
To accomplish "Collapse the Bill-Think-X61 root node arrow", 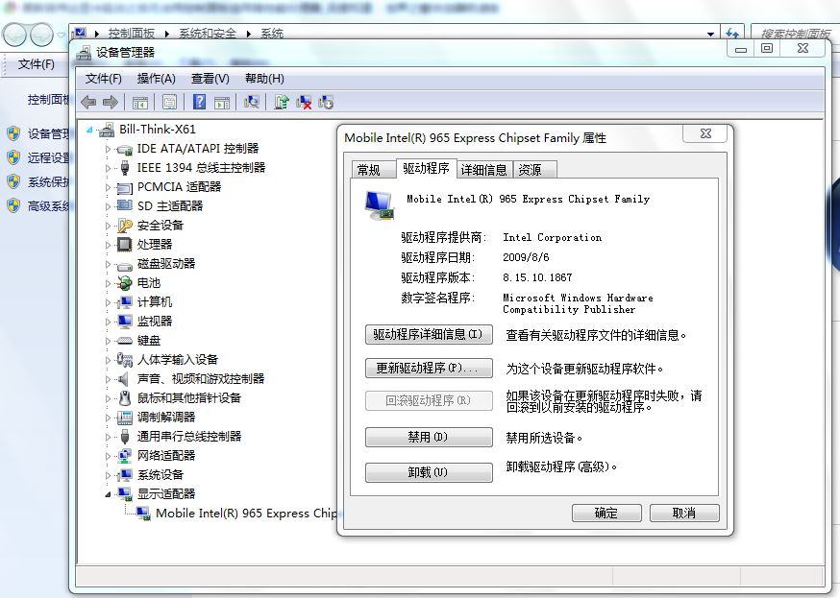I will 89,130.
